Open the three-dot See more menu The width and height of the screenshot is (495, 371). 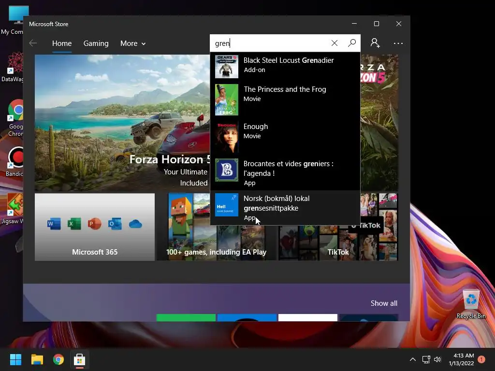pyautogui.click(x=398, y=43)
